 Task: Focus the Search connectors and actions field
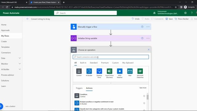[111, 57]
